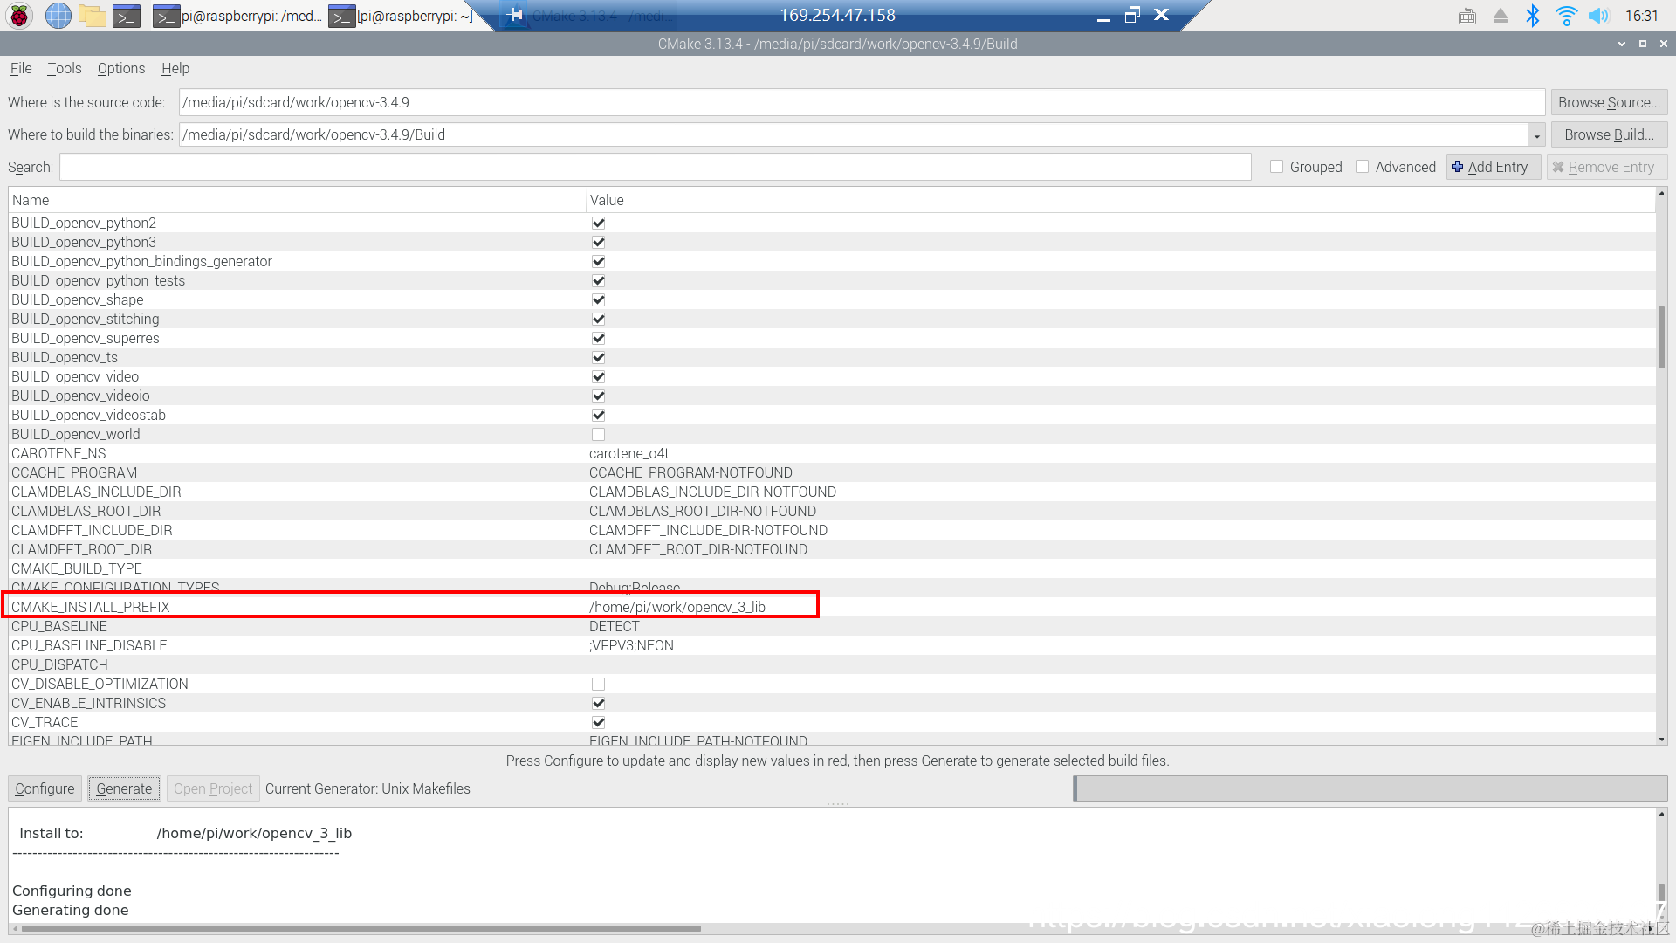Open the on-screen keyboard tray icon
Screen dimensions: 1676x943
[x=1466, y=15]
